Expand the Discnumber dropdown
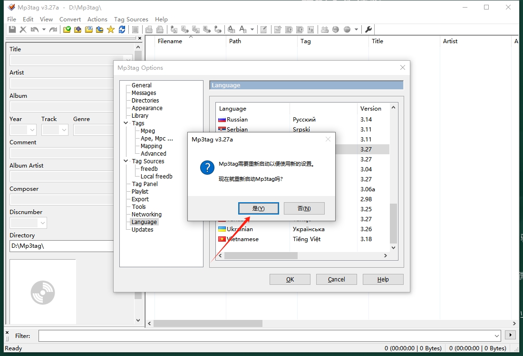Screen dimensions: 523x356 pyautogui.click(x=42, y=223)
